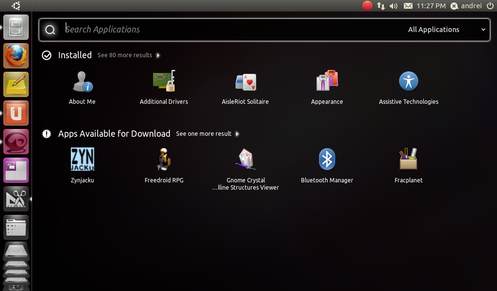This screenshot has width=497, height=291.
Task: Expand Installed with 80 more results
Action: [x=129, y=55]
